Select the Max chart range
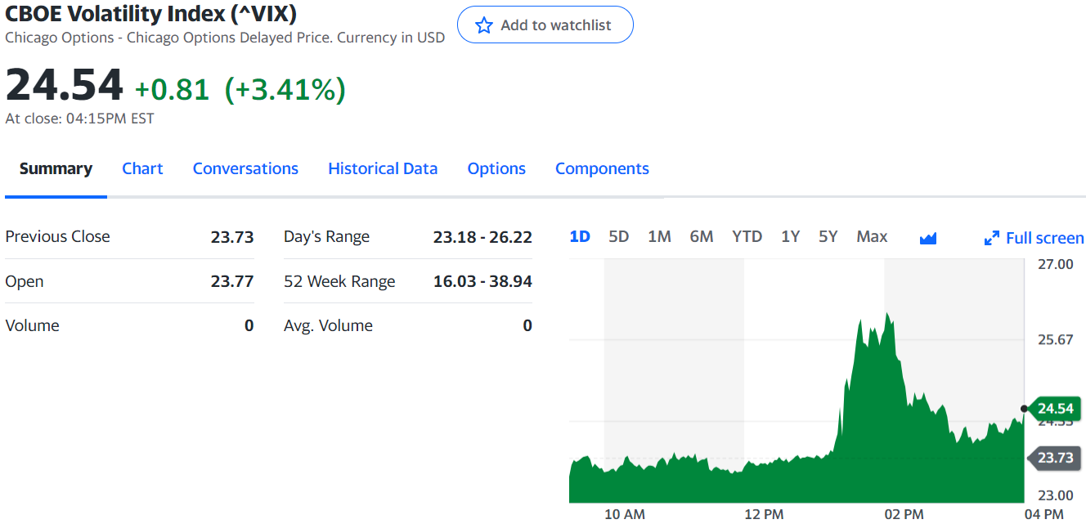The image size is (1086, 524). tap(872, 236)
